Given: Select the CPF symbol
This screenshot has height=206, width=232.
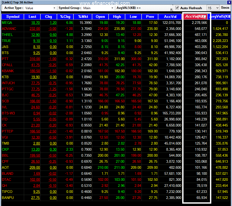Looking at the screenshot, I should pos(5,162).
